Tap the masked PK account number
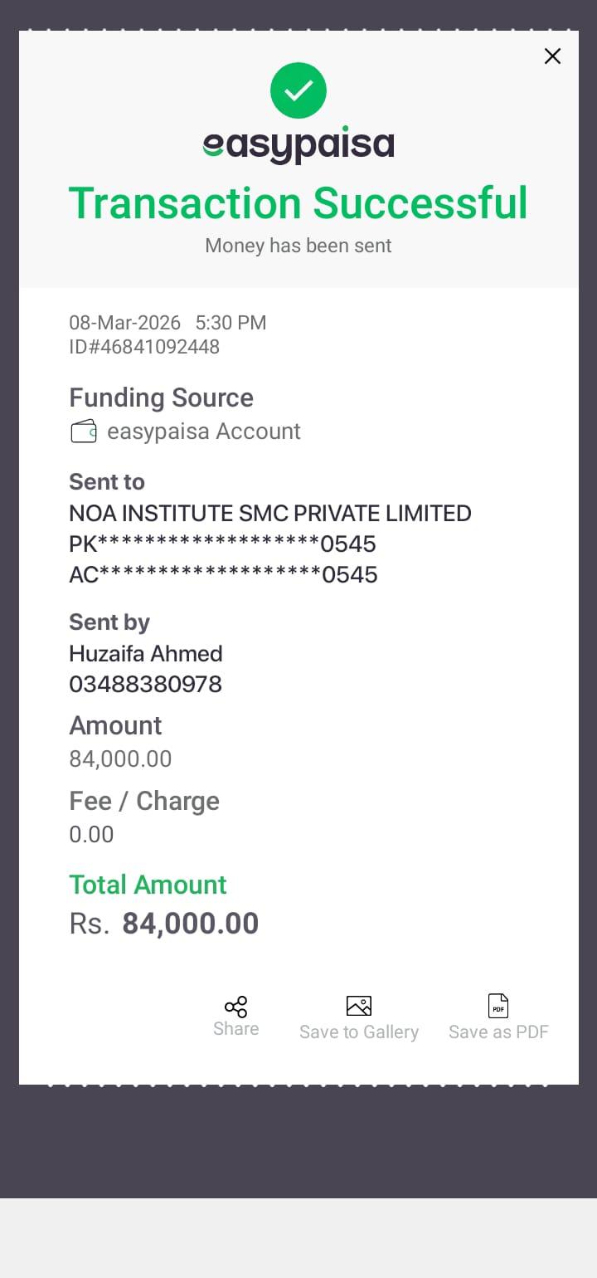Image resolution: width=597 pixels, height=1278 pixels. pyautogui.click(x=222, y=544)
